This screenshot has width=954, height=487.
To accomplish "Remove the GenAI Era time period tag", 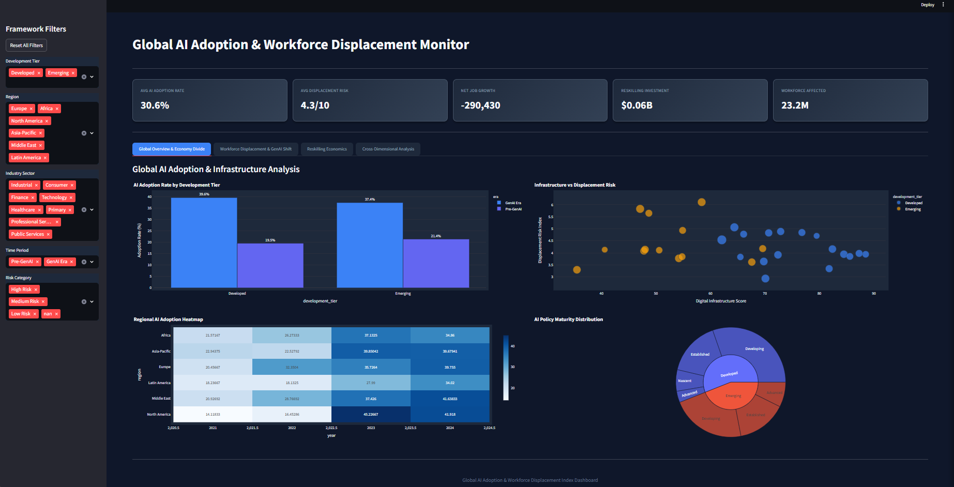I will (x=71, y=262).
